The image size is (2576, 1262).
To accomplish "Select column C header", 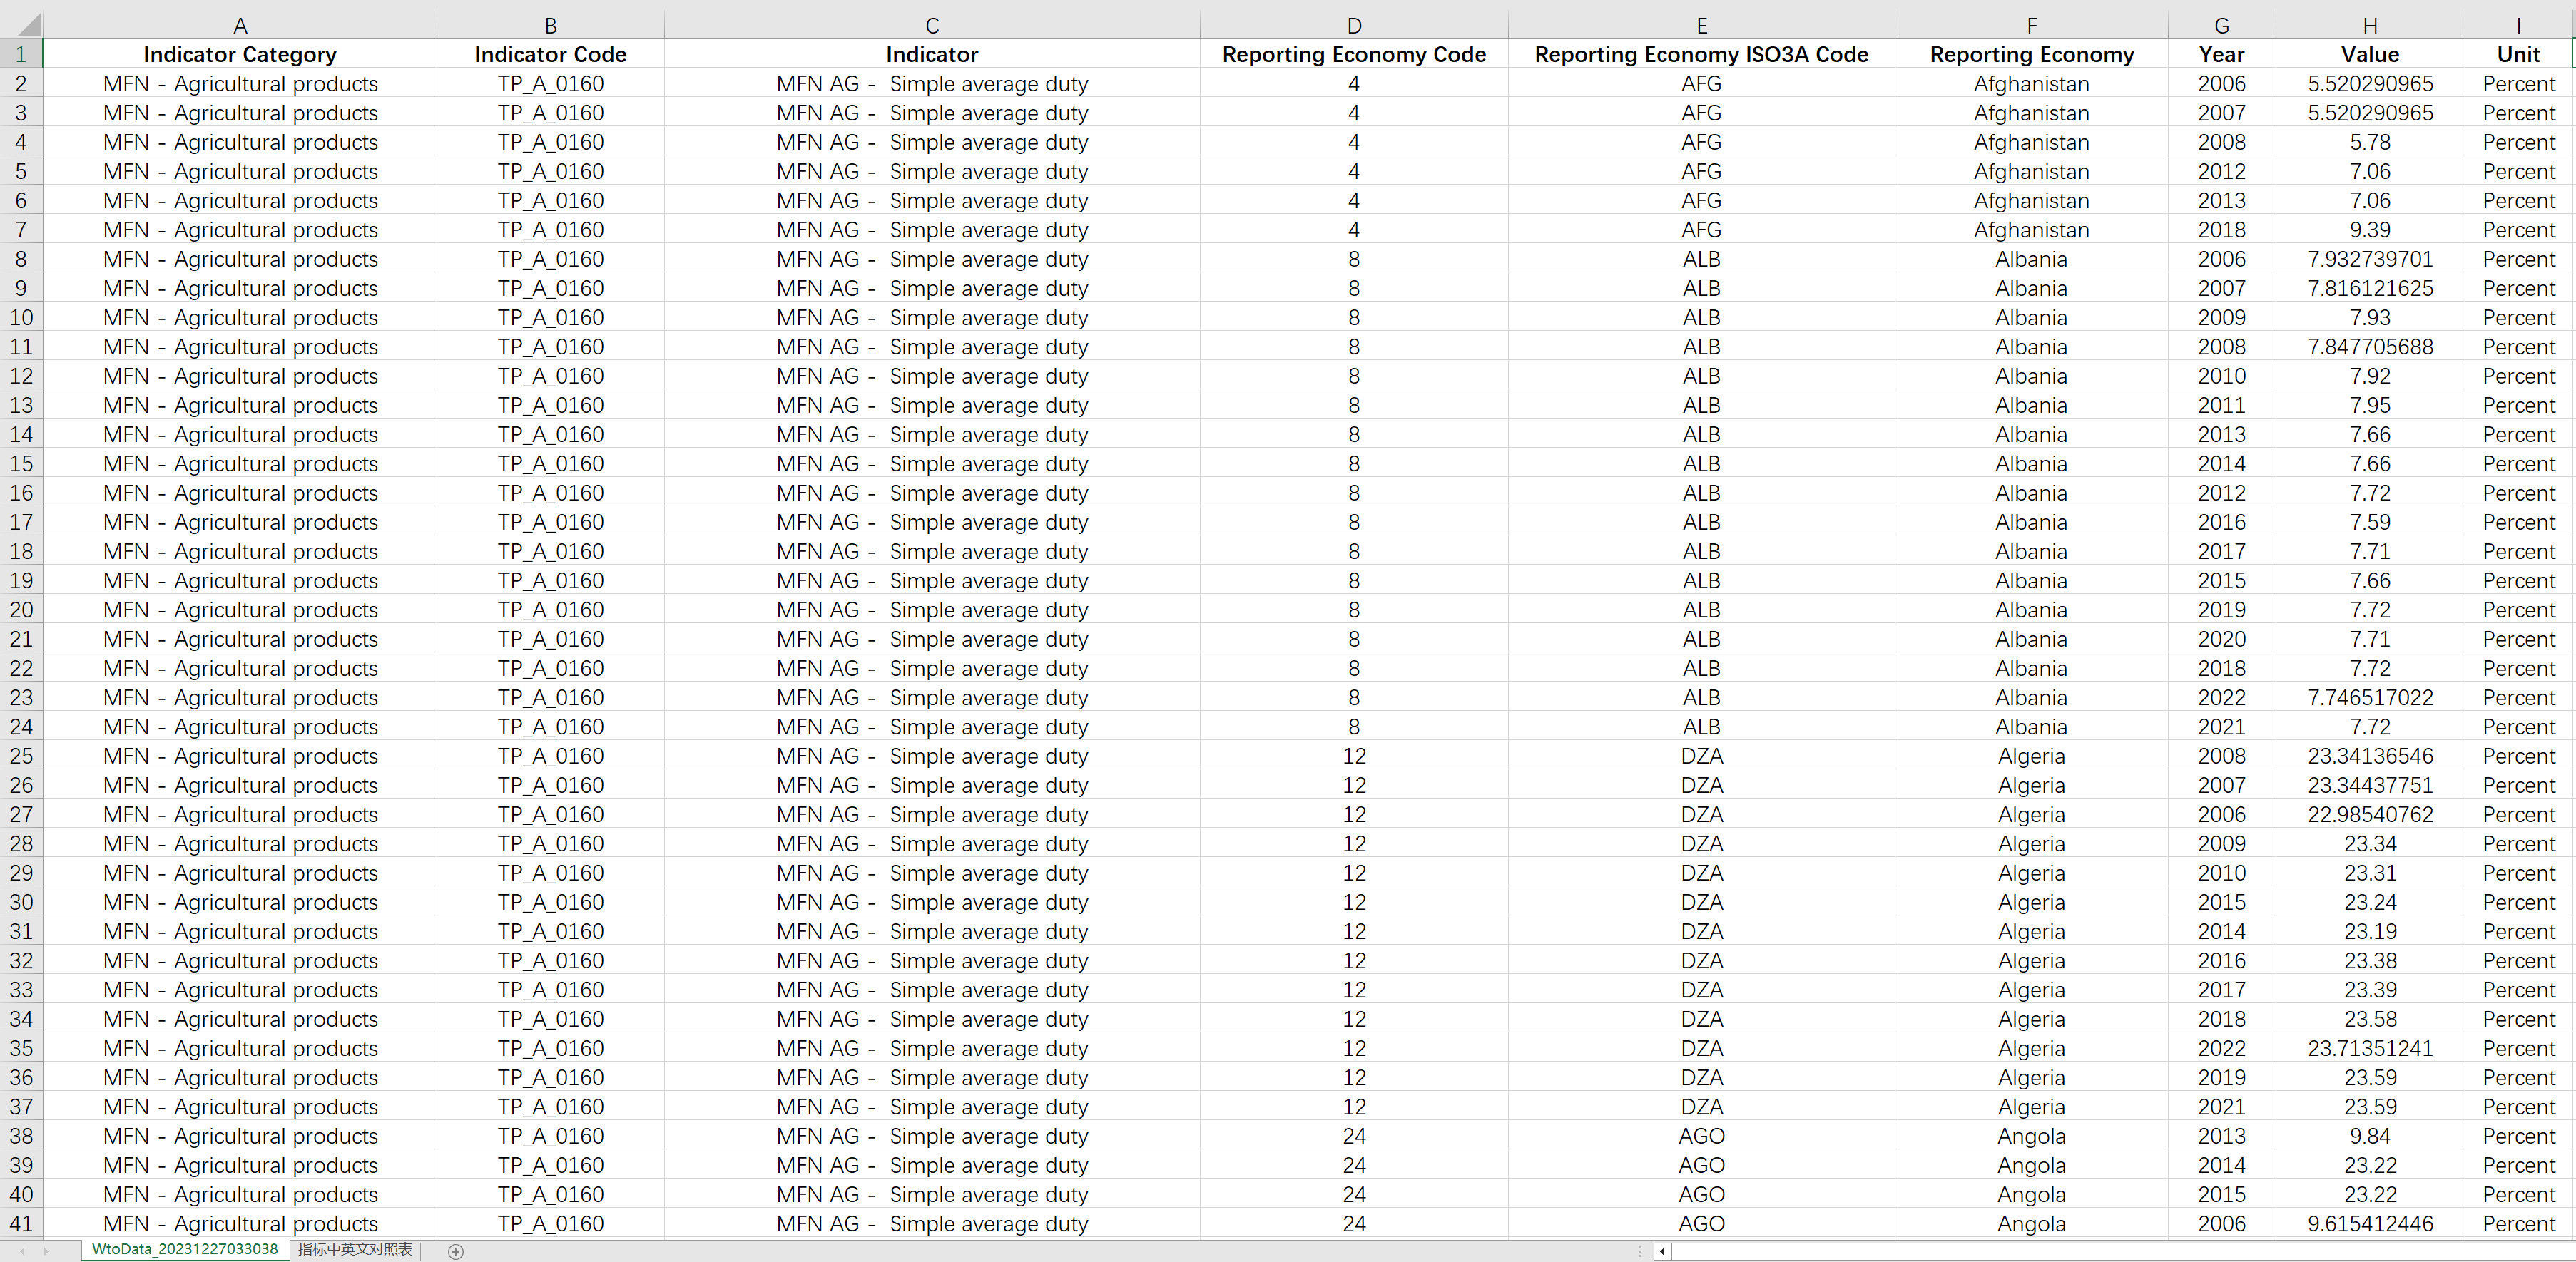I will [x=931, y=25].
